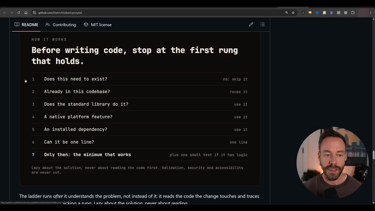Click the browser back arrow
This screenshot has height=211, width=375.
[x=4, y=13]
